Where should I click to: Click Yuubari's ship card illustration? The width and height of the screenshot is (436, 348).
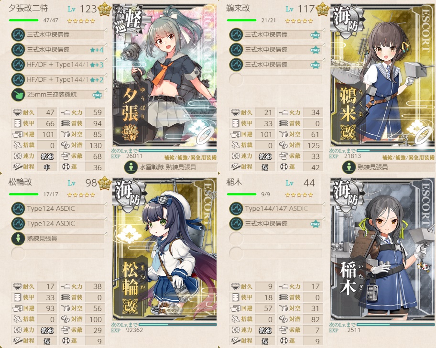(164, 75)
